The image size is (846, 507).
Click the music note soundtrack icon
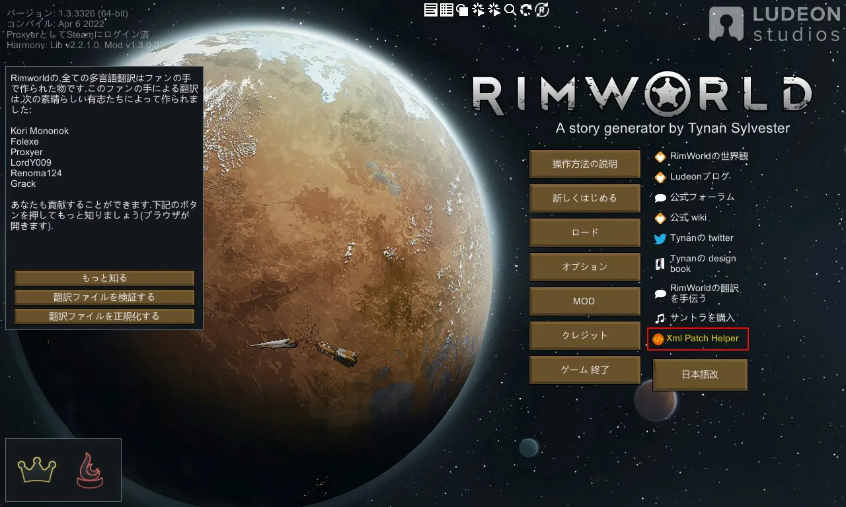pyautogui.click(x=660, y=318)
